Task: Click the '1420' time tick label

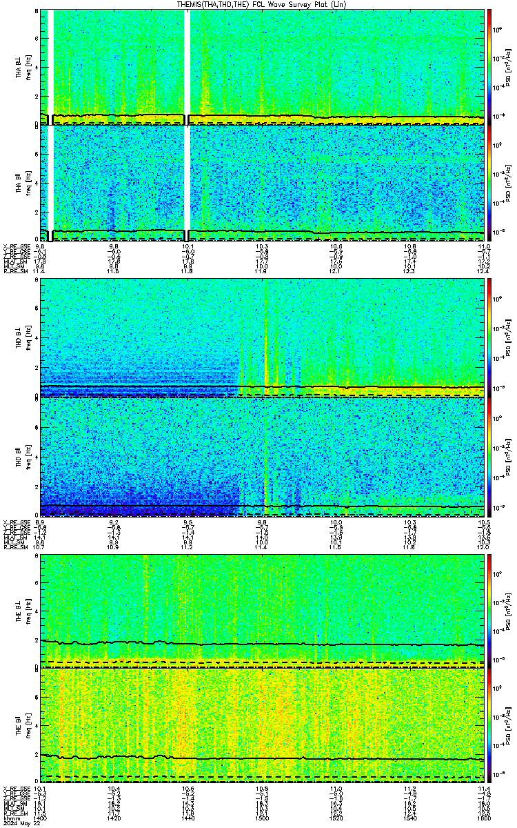Action: coord(114,818)
